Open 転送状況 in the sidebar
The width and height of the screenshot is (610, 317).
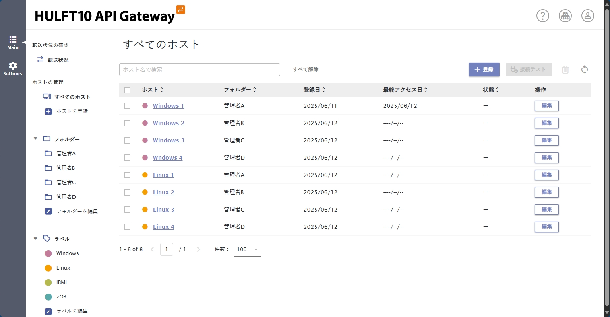(58, 60)
